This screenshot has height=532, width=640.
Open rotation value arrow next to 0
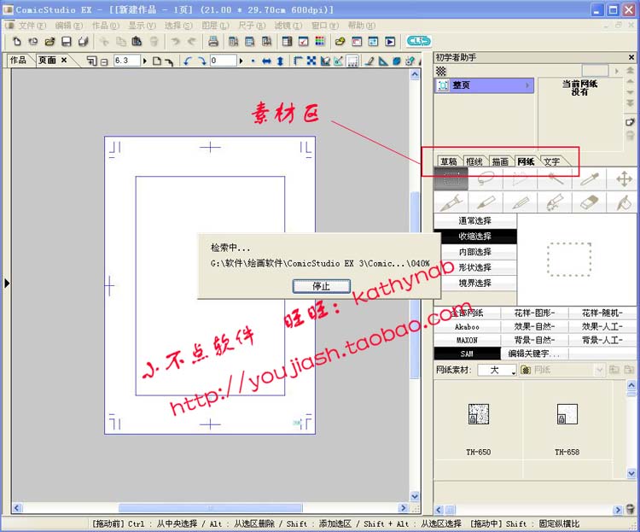(241, 61)
